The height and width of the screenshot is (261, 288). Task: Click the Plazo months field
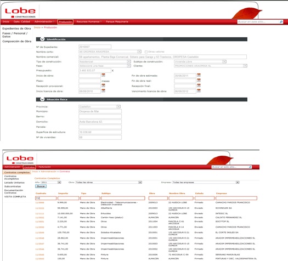(x=89, y=81)
